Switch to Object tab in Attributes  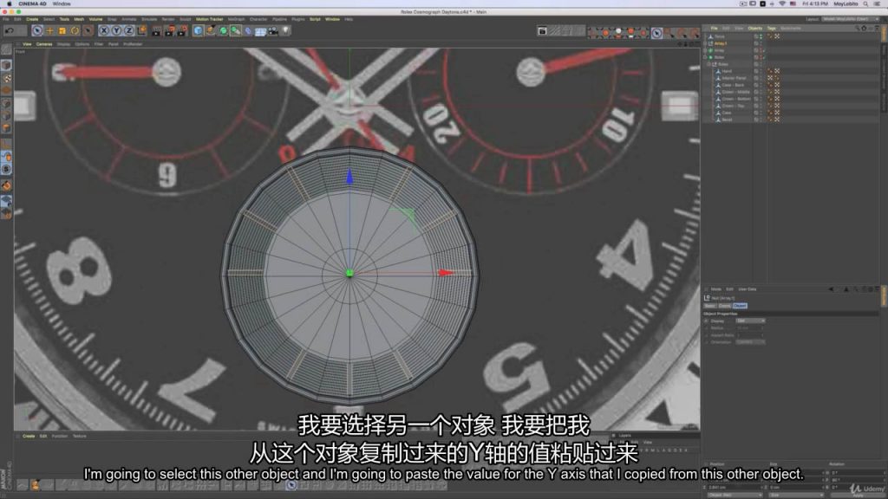741,306
